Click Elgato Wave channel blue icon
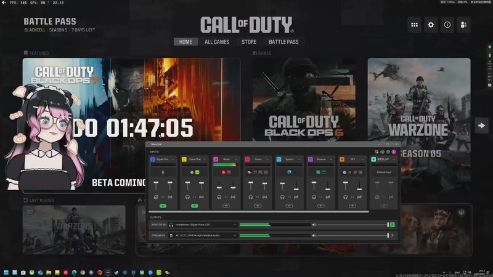The image size is (493, 277). pyautogui.click(x=152, y=159)
